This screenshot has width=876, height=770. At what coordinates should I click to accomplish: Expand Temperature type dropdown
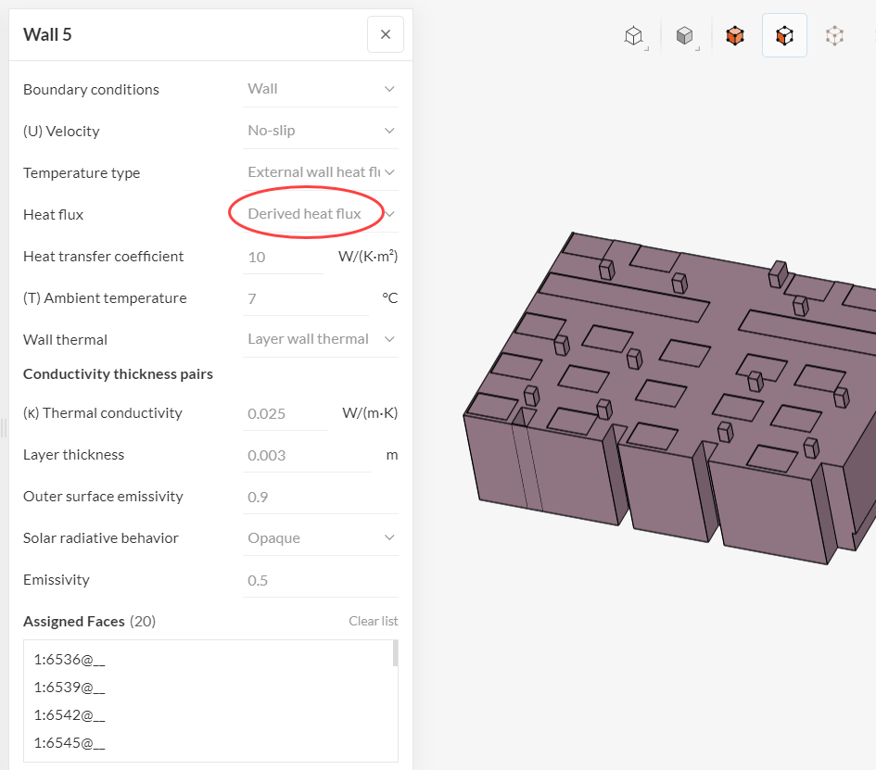tap(321, 172)
